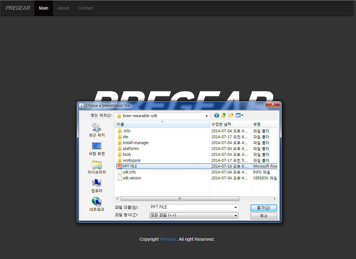Expand the tizen-wearable-sdk location dropdown
The image size is (356, 259).
coord(206,116)
